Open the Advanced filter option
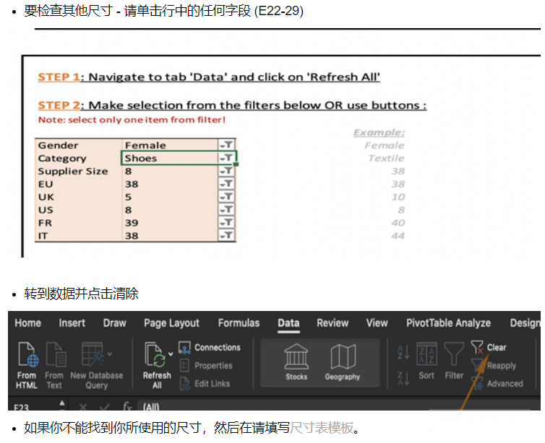Viewport: 545px width, 443px height. coord(497,383)
